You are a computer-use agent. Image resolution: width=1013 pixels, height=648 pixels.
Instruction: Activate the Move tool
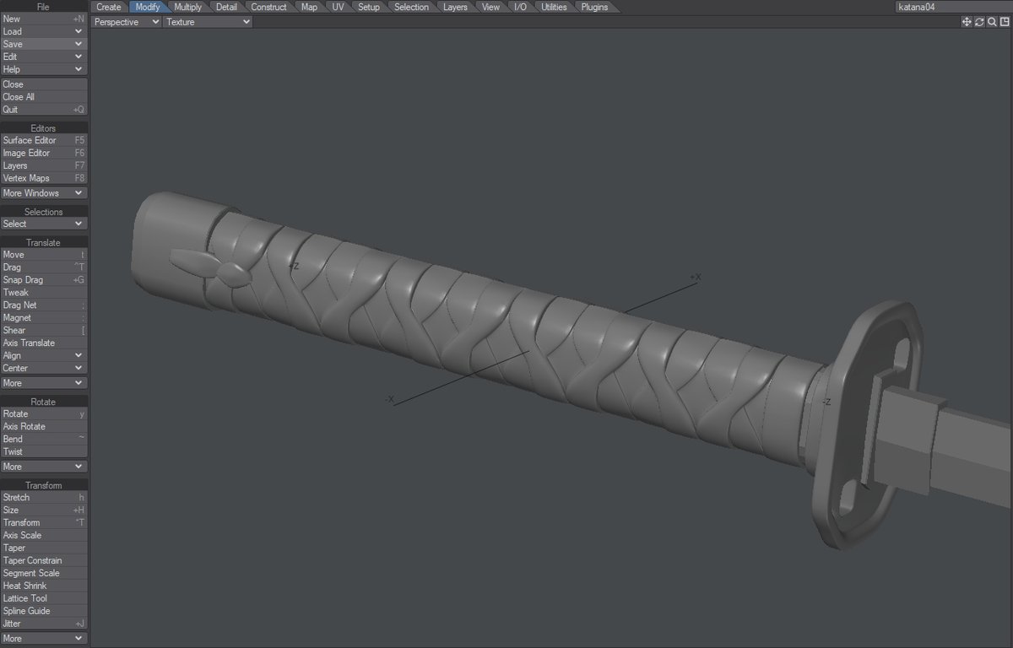click(x=44, y=255)
